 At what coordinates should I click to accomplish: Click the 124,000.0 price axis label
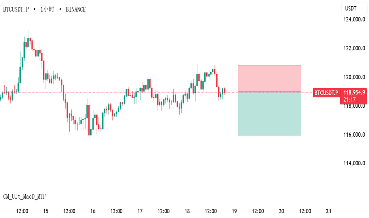pos(354,19)
